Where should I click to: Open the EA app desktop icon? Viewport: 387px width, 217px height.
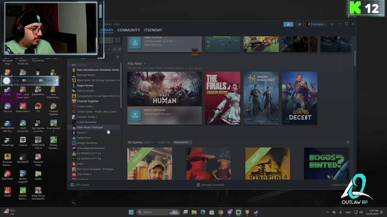click(x=38, y=108)
